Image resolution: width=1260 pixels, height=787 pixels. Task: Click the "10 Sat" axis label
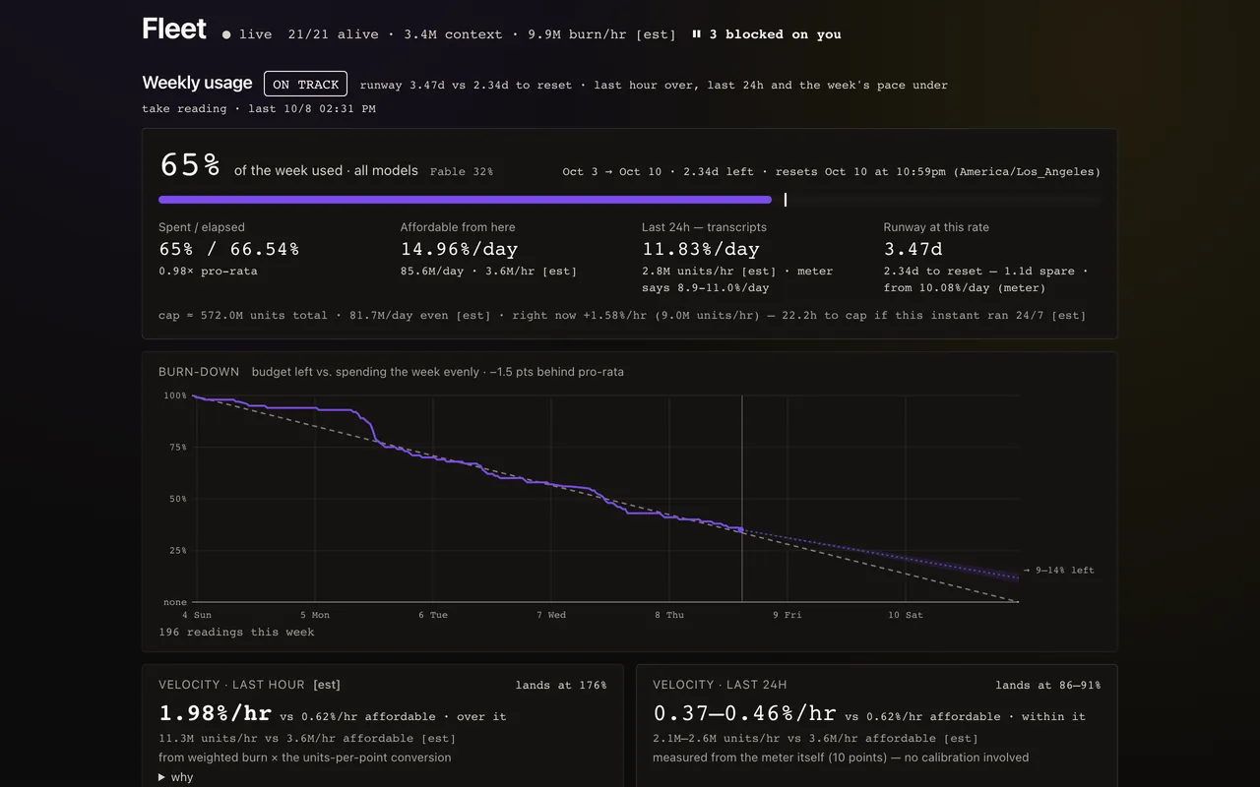click(906, 615)
